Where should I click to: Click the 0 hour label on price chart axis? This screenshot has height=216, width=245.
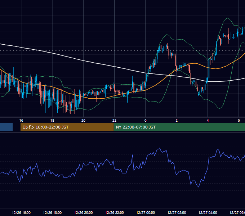click(146, 121)
